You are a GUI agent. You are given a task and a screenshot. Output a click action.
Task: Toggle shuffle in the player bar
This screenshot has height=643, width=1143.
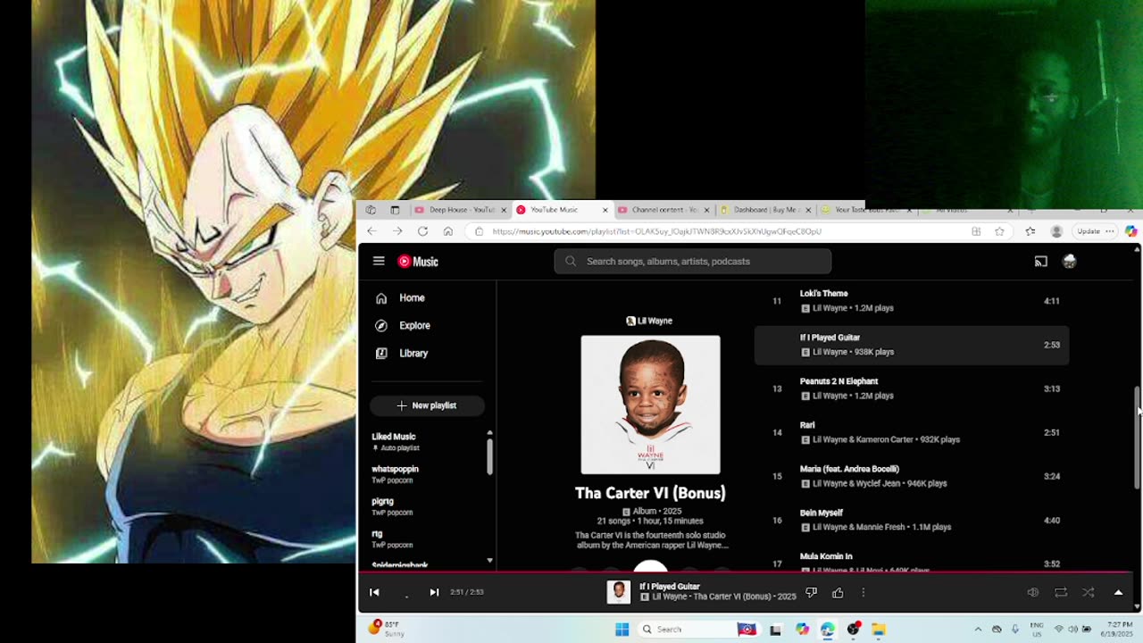(1088, 592)
